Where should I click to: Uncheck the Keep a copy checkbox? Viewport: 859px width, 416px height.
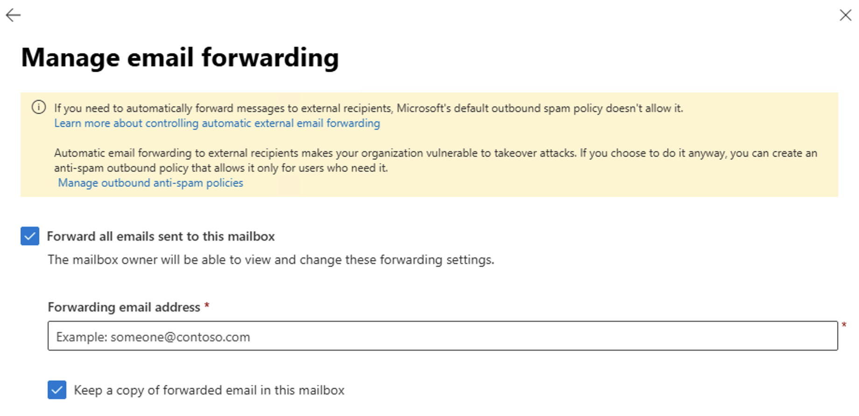pyautogui.click(x=57, y=390)
